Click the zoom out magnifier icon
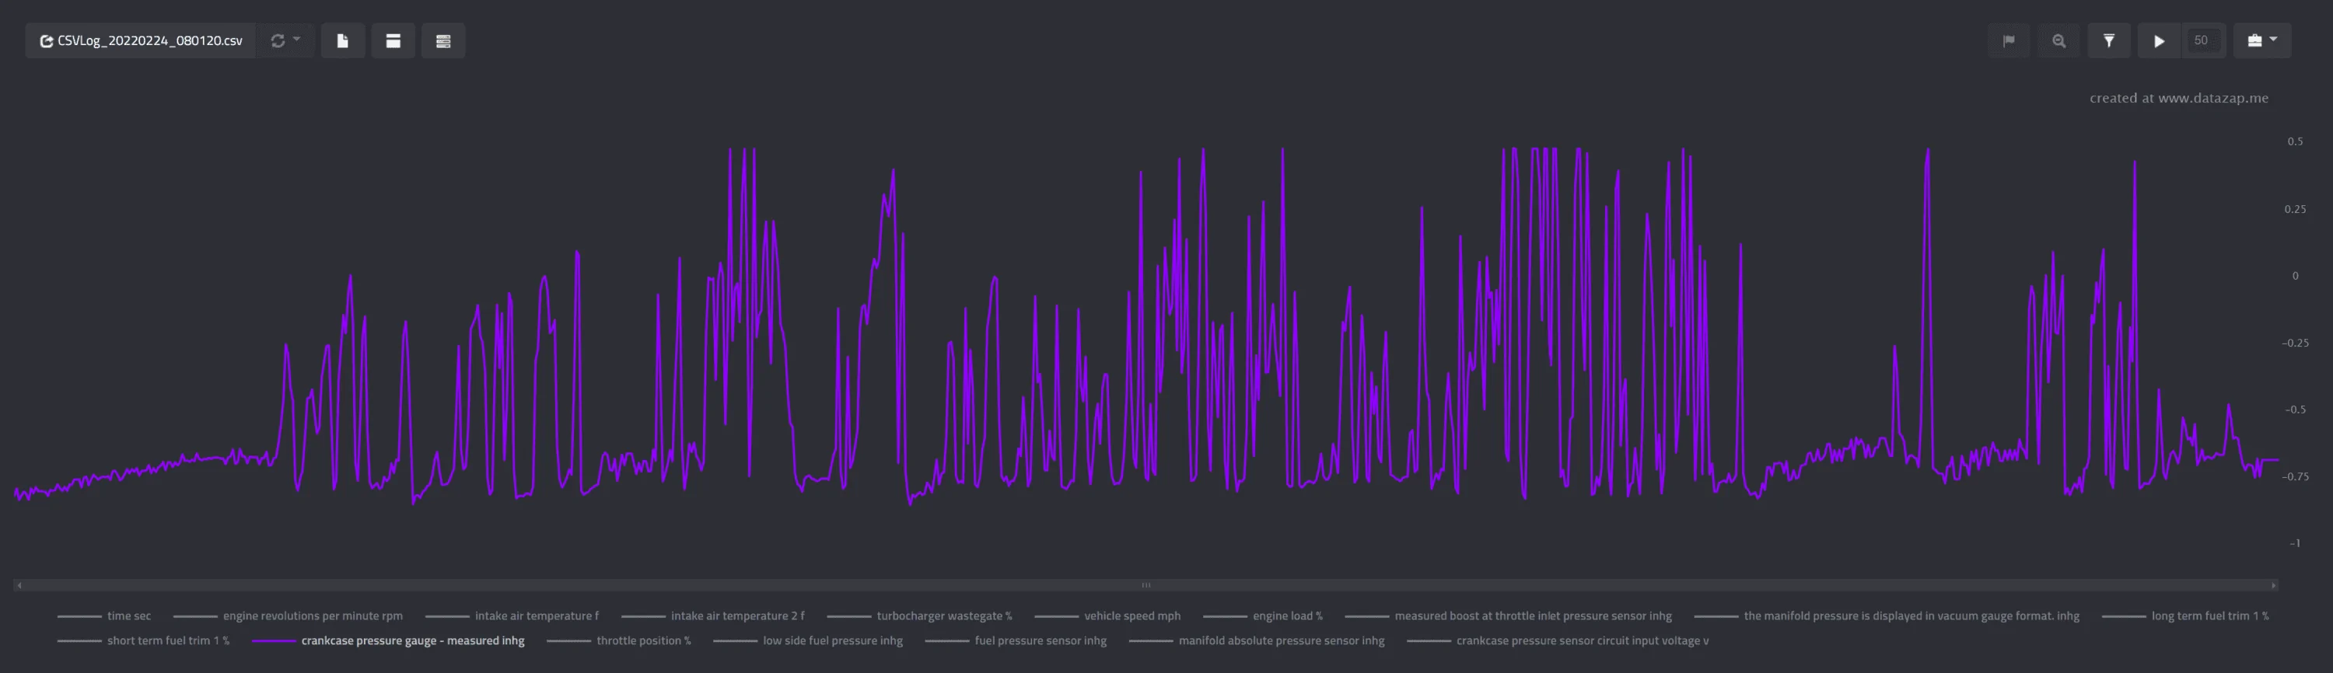Image resolution: width=2333 pixels, height=673 pixels. (2058, 40)
